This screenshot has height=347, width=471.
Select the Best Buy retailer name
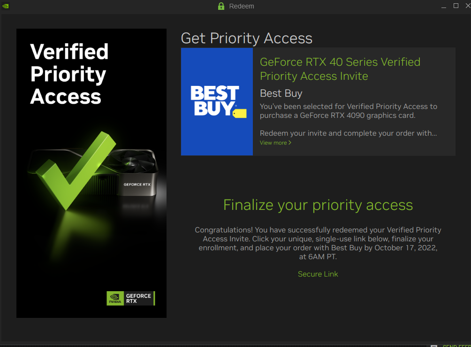click(x=281, y=93)
